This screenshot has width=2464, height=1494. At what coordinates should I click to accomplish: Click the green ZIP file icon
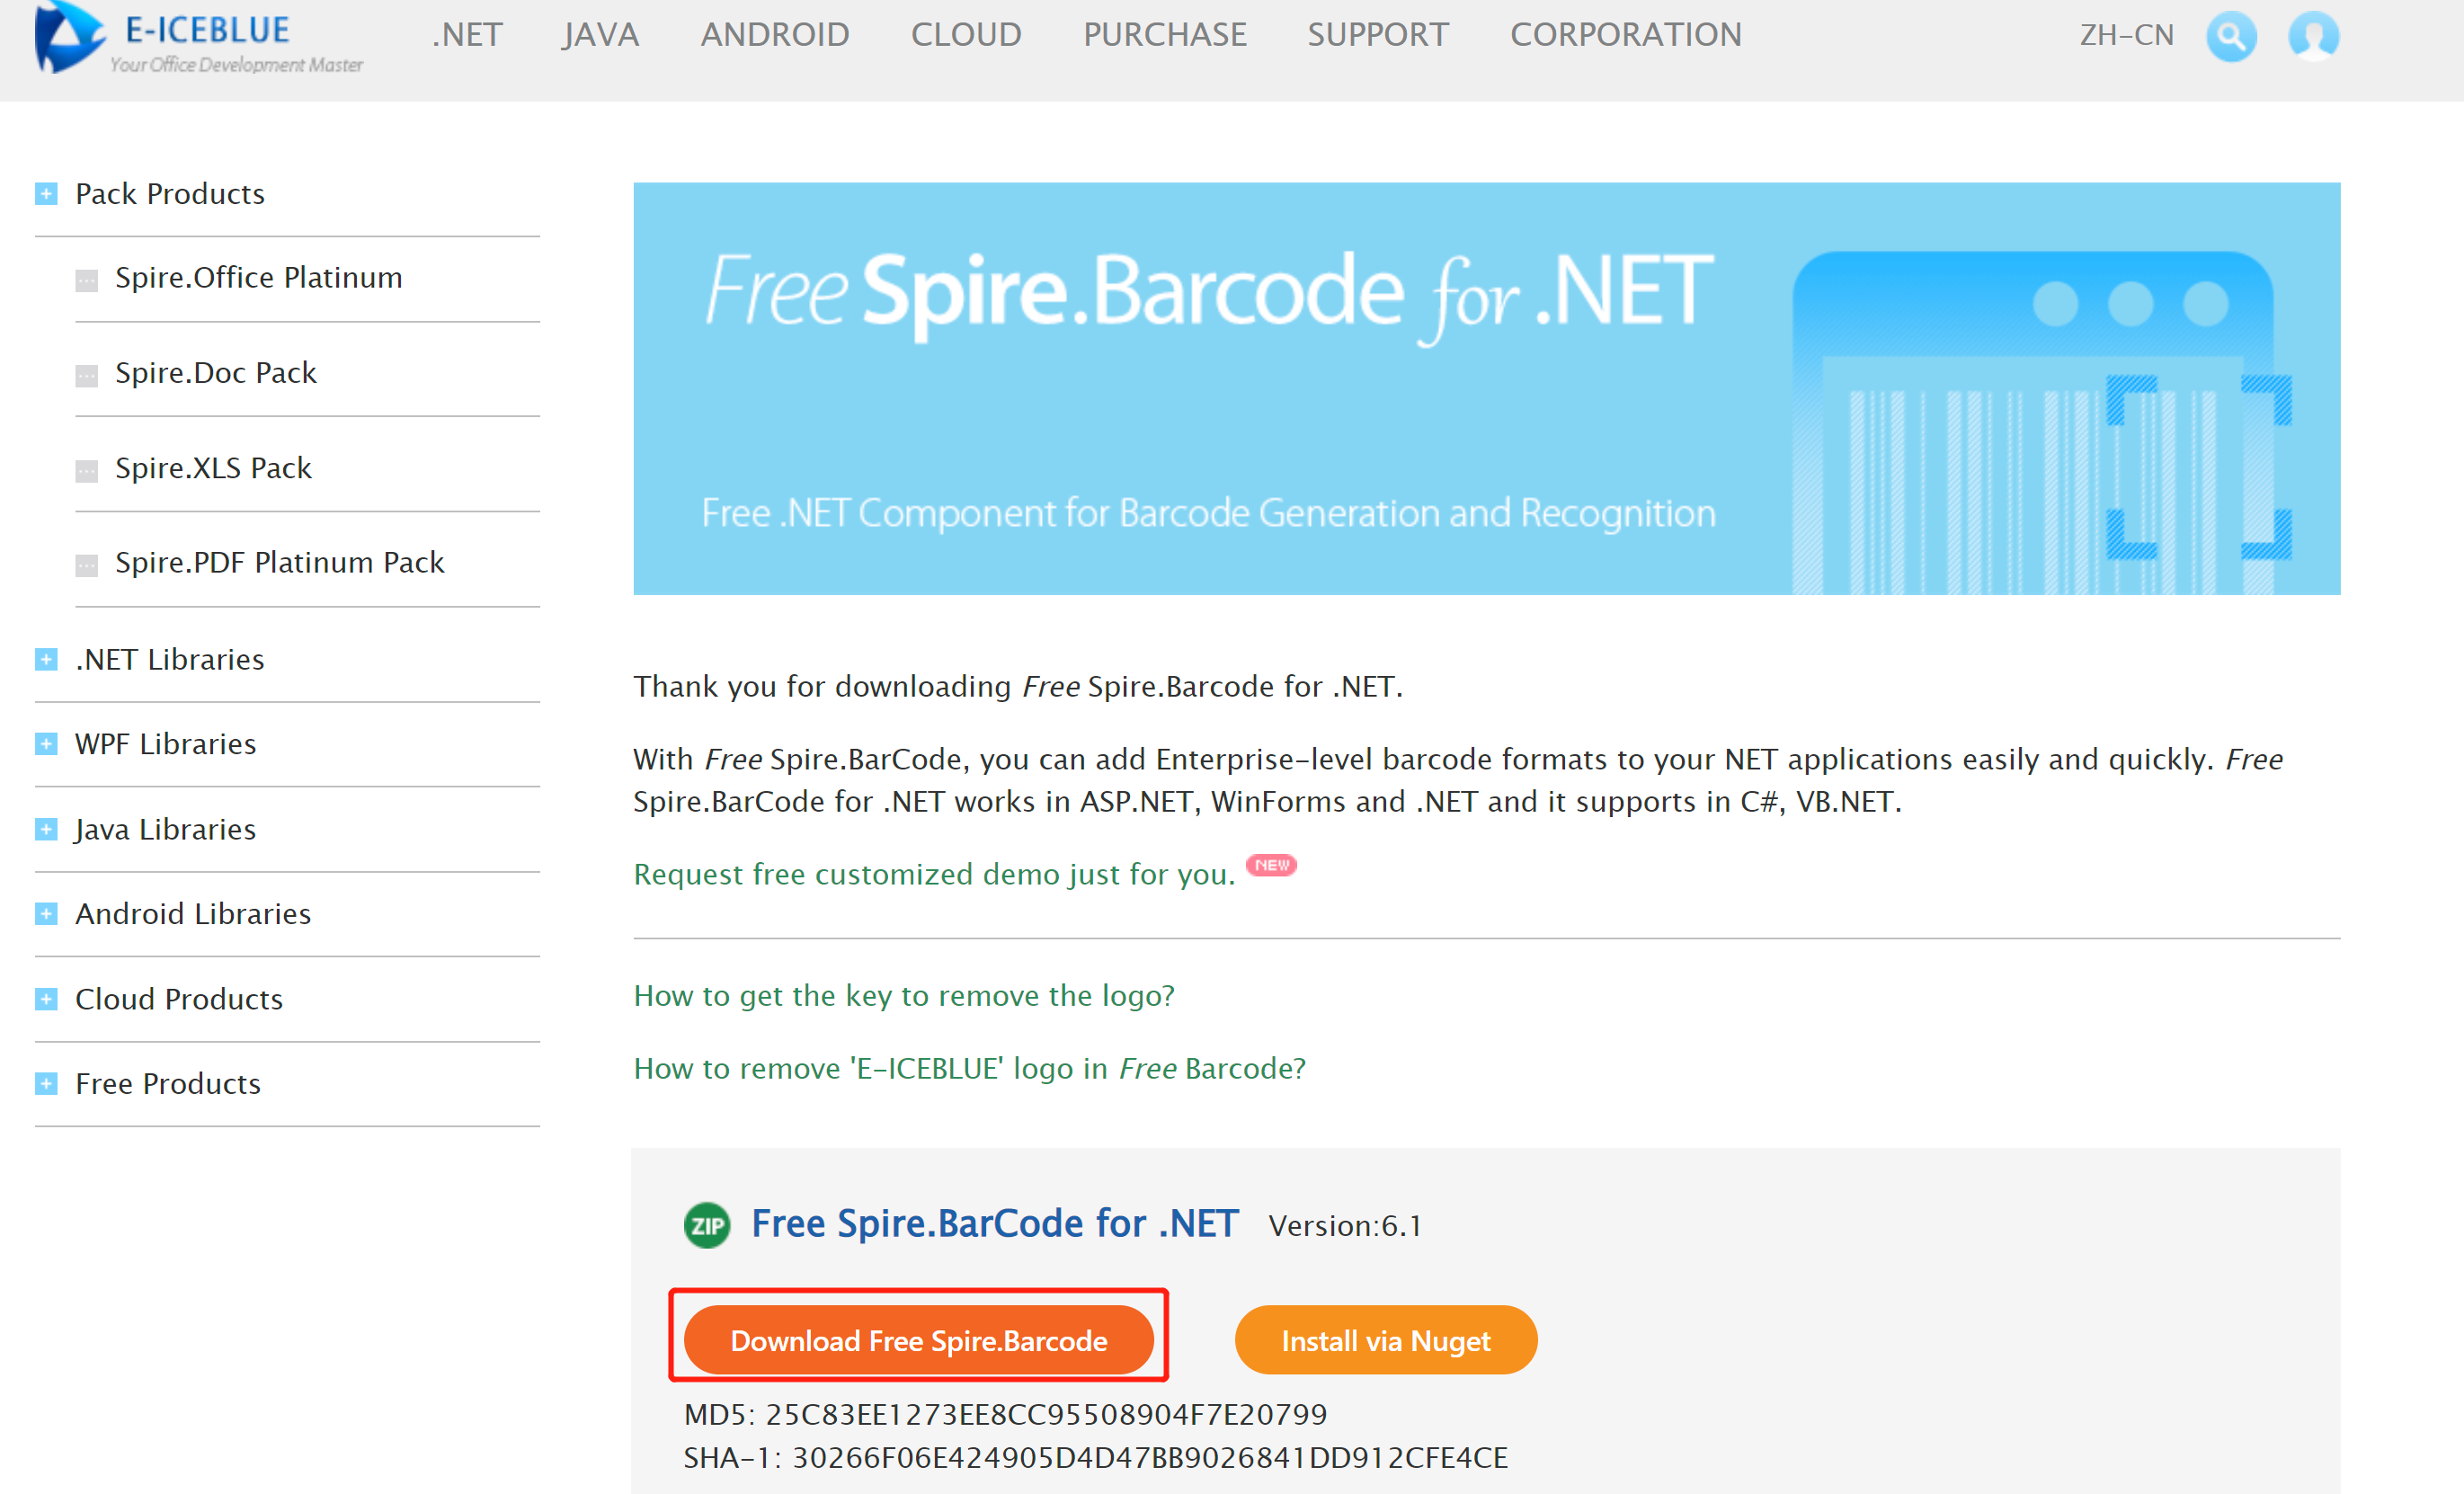(707, 1224)
